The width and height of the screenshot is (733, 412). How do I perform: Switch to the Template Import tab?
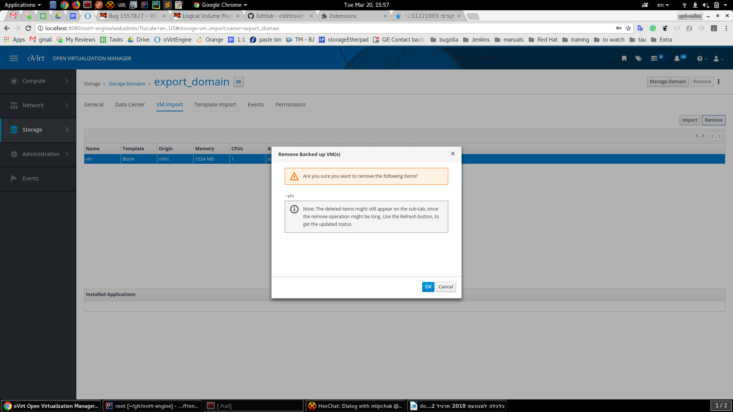coord(215,105)
